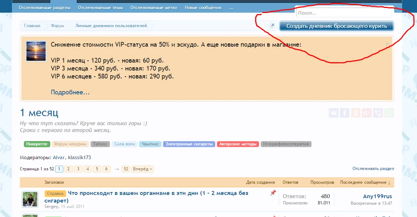Viewport: 417px width, 217px height.
Task: Open forum in popup window icon
Action: click(272, 26)
